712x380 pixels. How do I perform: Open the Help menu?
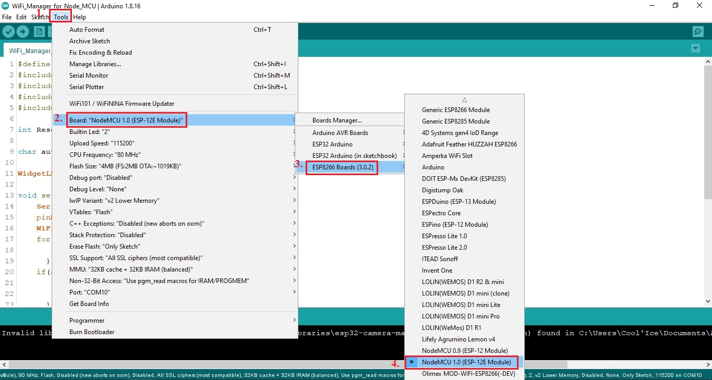tap(79, 17)
